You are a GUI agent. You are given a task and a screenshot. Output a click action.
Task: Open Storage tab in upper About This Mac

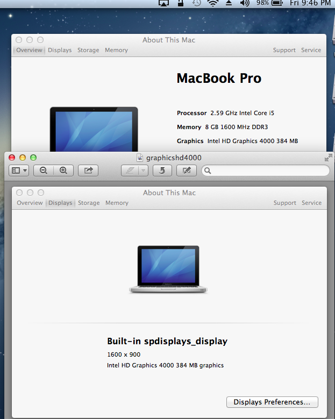88,50
